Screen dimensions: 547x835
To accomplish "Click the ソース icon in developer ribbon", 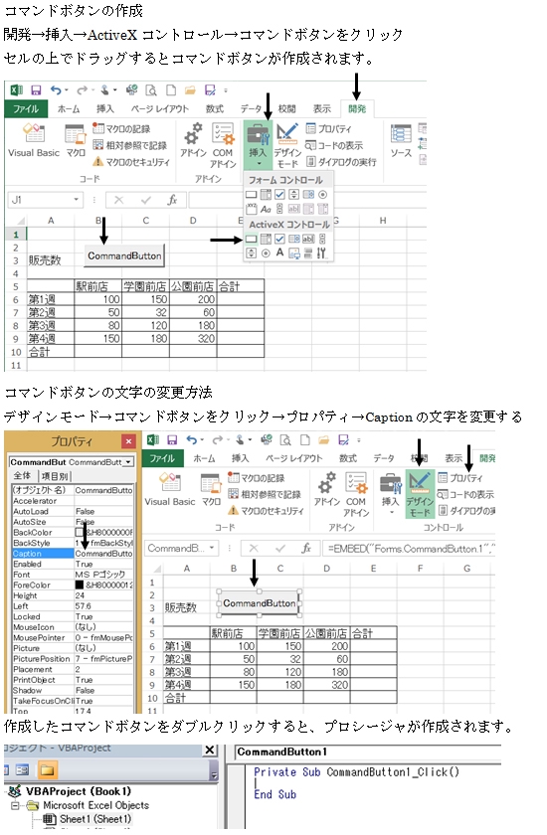I will (x=401, y=141).
